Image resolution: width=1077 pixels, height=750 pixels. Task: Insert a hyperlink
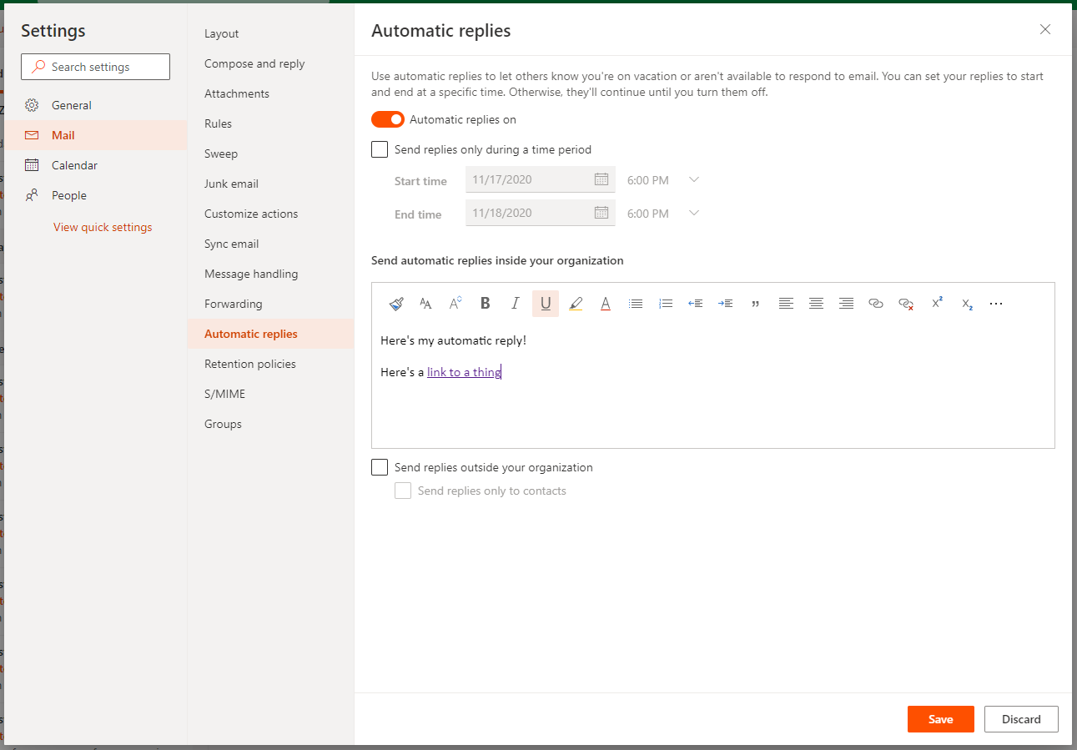point(876,304)
